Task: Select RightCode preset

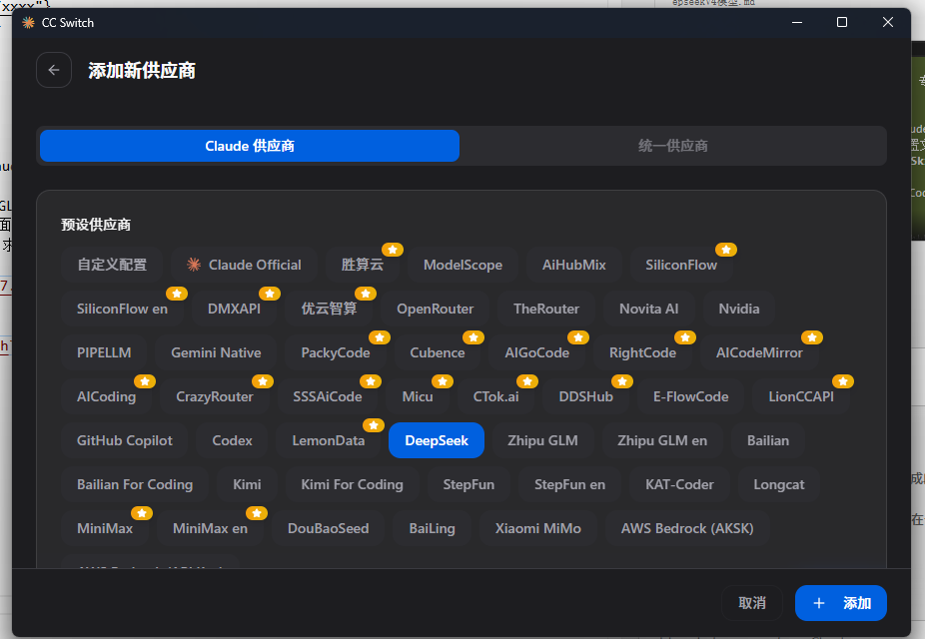Action: pyautogui.click(x=642, y=352)
